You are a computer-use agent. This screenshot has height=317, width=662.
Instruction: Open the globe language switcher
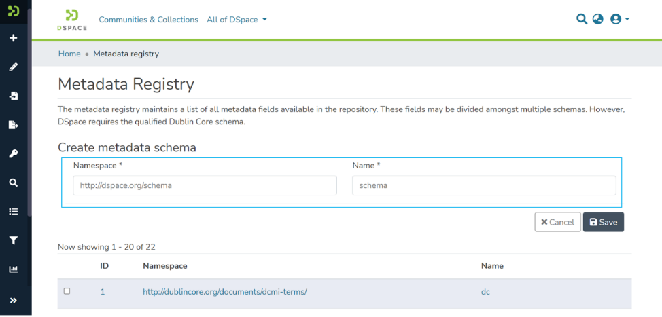(x=598, y=19)
